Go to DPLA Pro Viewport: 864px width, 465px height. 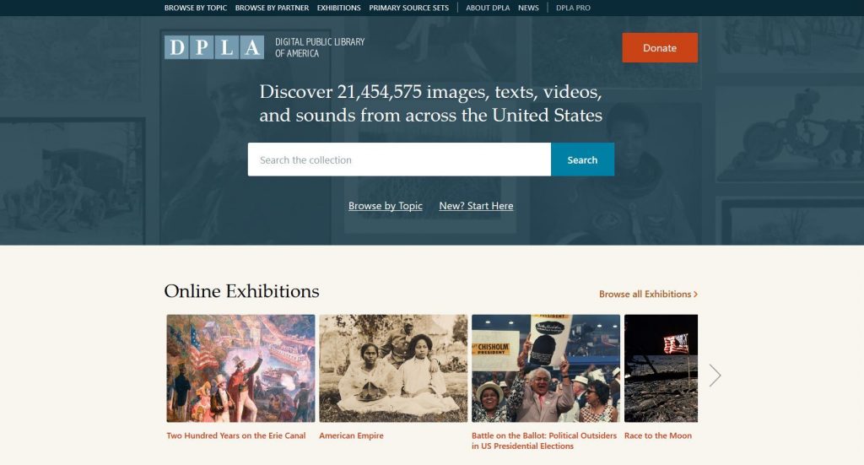573,8
